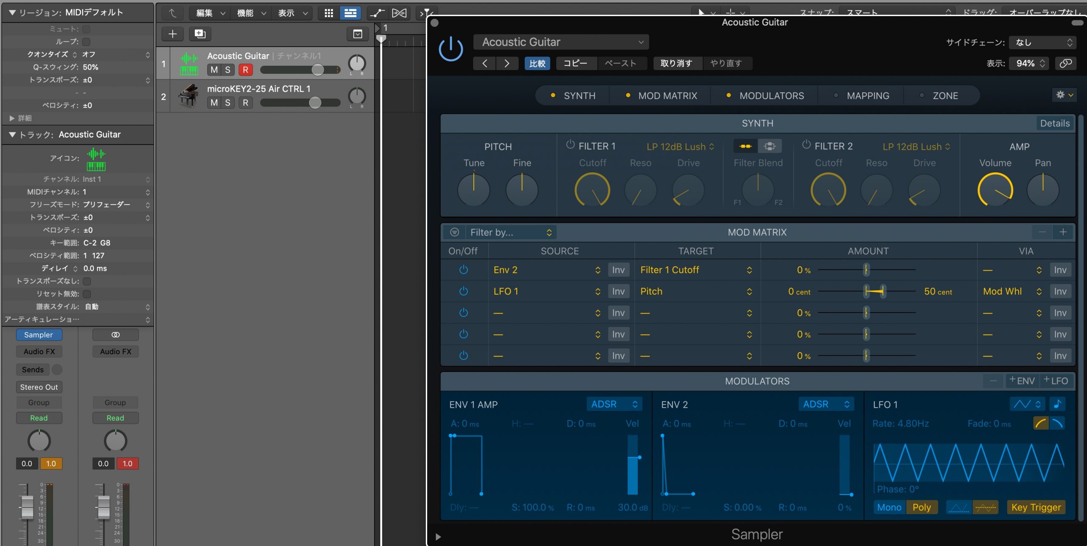Viewport: 1087px width, 546px height.
Task: Toggle record enable on Acoustic Guitar track
Action: pos(245,70)
